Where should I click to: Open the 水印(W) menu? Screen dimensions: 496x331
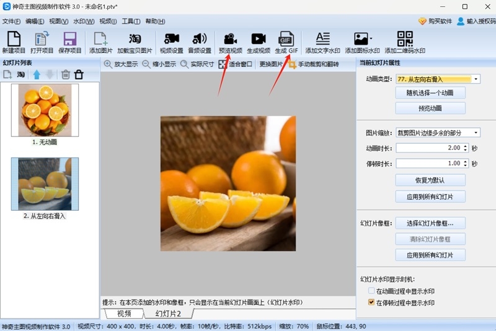tap(84, 21)
